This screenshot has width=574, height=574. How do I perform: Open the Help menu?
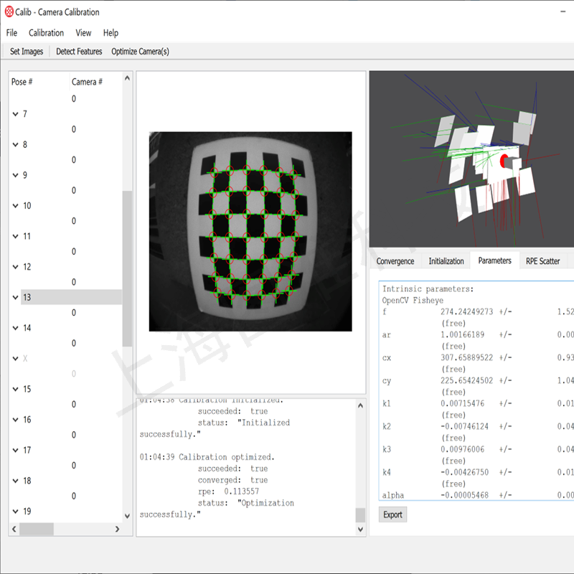point(110,33)
